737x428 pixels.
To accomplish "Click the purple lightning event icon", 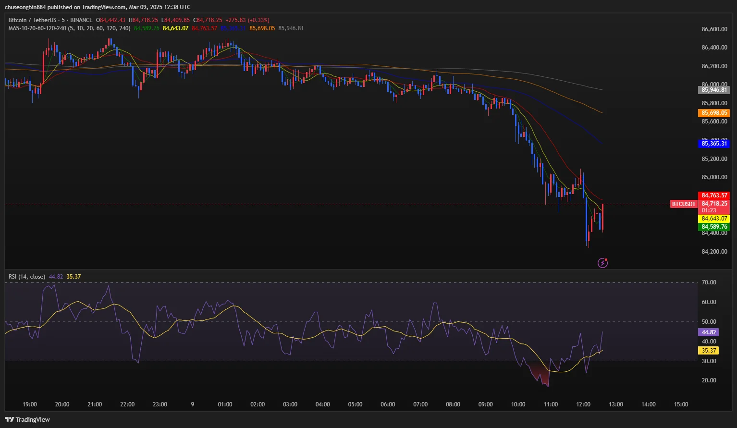I will pyautogui.click(x=602, y=263).
